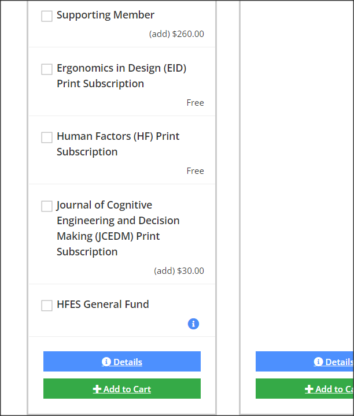Click the plus icon in the left Add to Cart button
This screenshot has width=354, height=416.
[97, 389]
